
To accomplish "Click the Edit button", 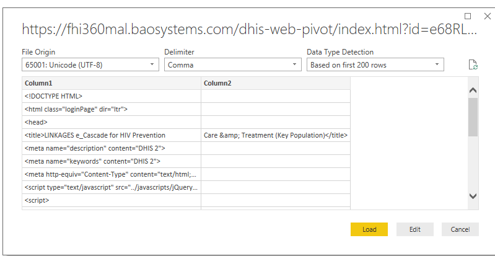I will pos(414,229).
